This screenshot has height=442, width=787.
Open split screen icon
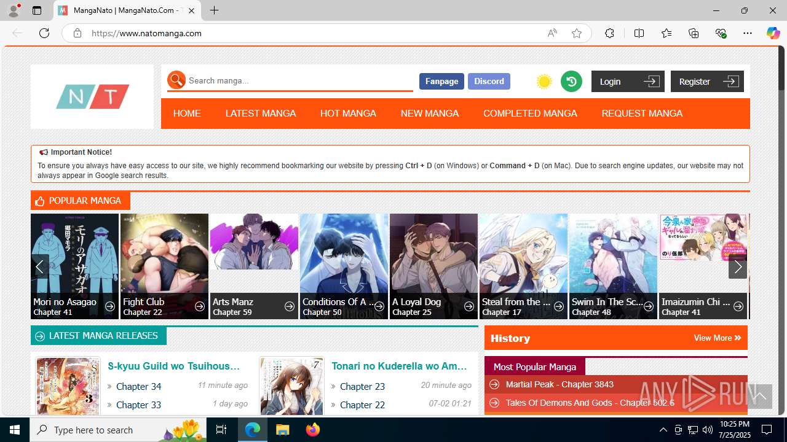click(639, 33)
